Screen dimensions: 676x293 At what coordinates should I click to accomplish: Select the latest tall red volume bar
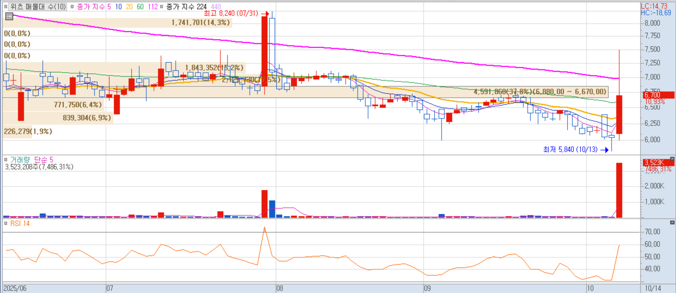point(619,190)
